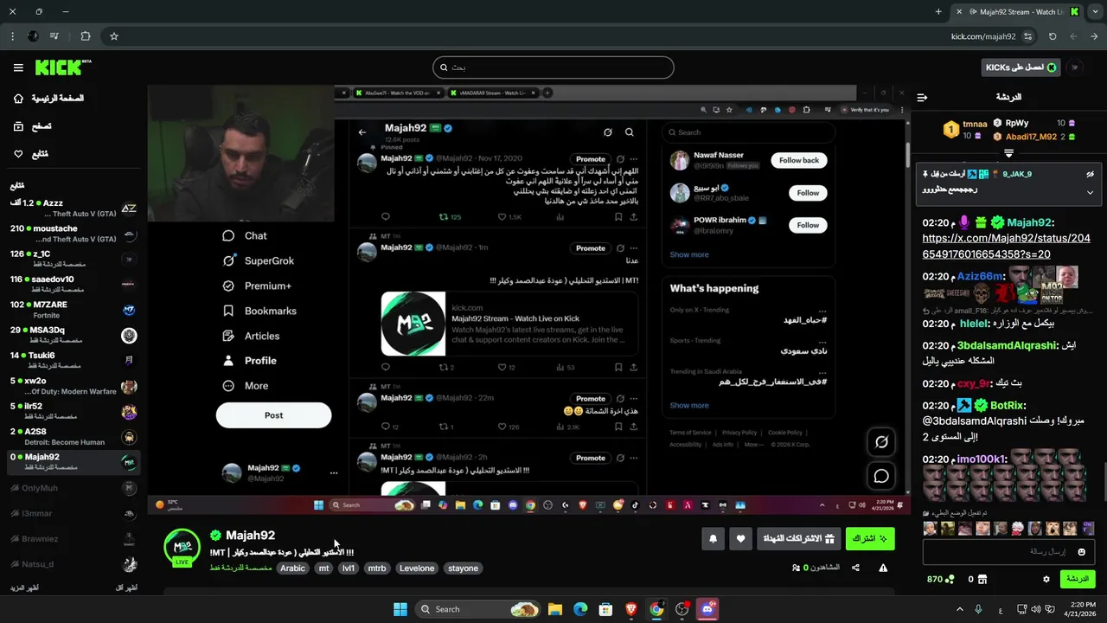Click the share icon below the stream

855,568
